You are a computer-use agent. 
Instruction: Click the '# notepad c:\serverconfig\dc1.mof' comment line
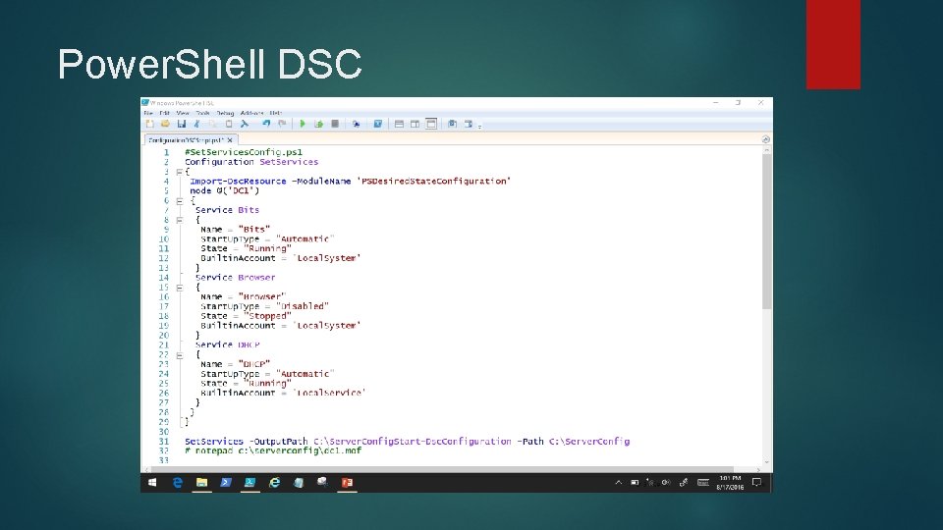(x=273, y=450)
